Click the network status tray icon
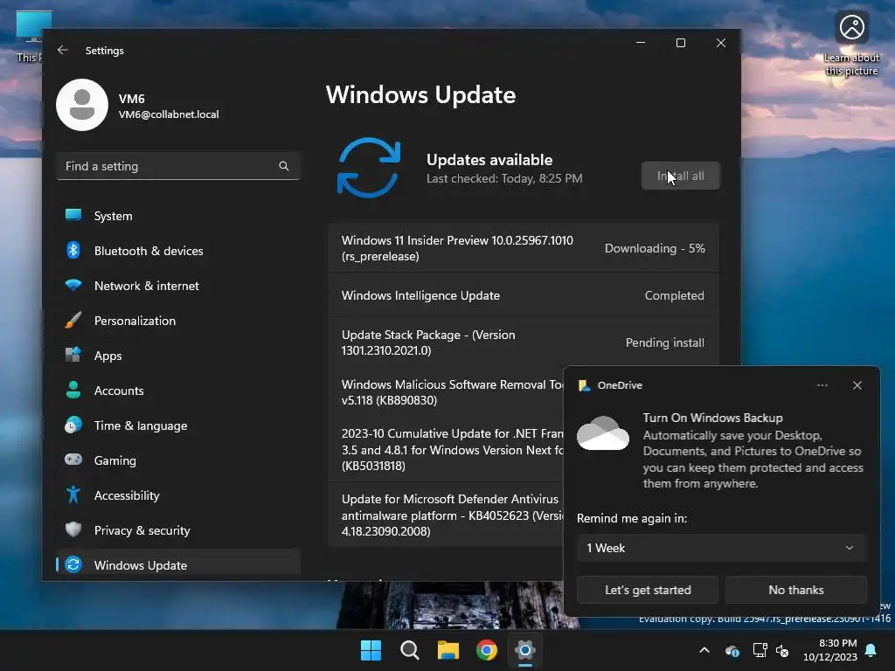The image size is (895, 671). (x=760, y=650)
